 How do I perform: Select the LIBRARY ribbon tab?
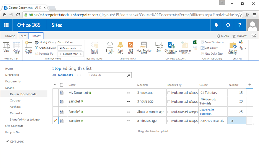click(36, 36)
